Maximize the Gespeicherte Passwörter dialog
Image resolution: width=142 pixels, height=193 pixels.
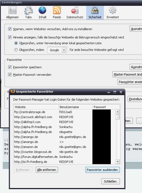(x=115, y=92)
